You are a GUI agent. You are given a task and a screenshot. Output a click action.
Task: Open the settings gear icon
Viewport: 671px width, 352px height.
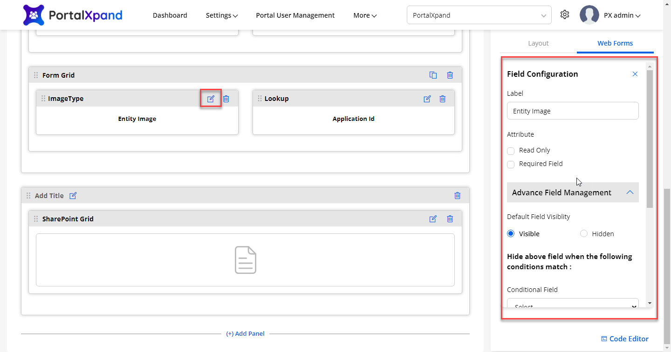click(x=565, y=15)
